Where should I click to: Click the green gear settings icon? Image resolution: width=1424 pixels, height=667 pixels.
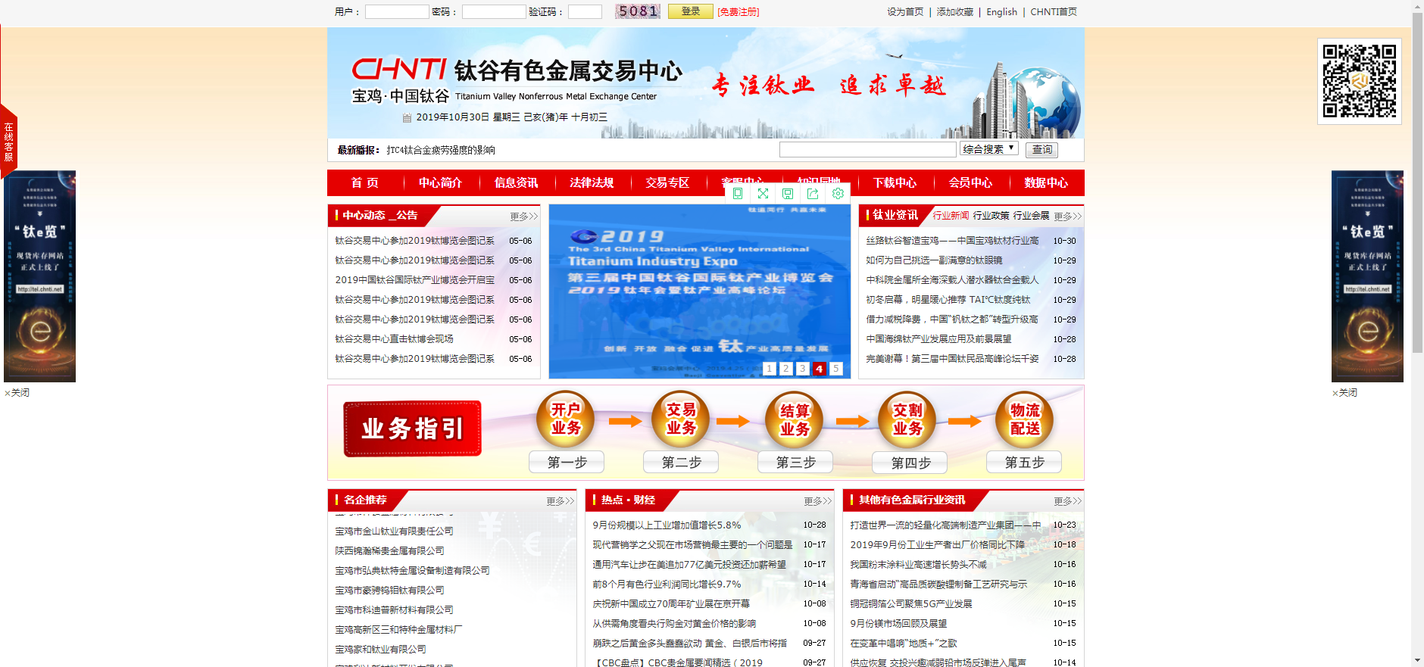838,193
